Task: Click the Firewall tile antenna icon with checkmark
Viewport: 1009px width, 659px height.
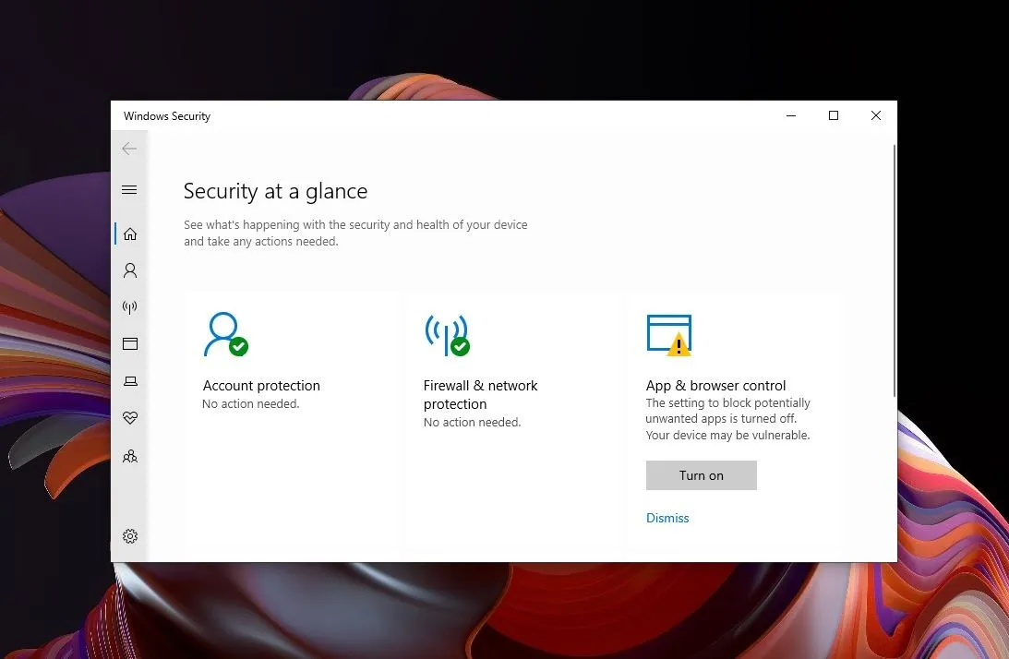Action: tap(447, 334)
